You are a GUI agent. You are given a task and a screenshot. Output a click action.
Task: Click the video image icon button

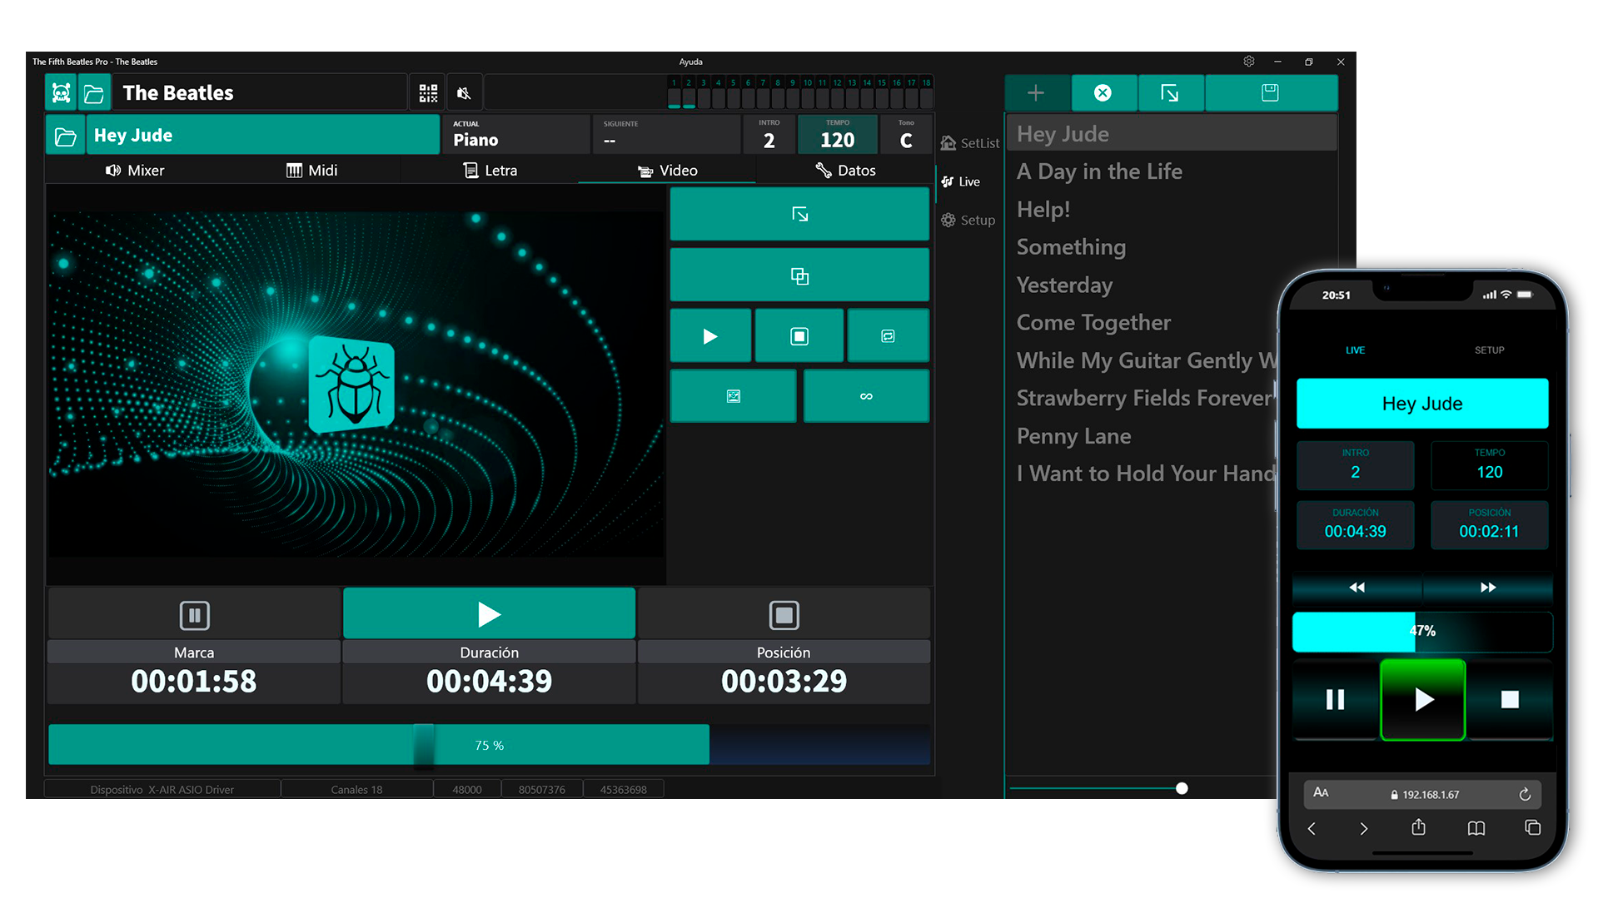click(x=733, y=397)
